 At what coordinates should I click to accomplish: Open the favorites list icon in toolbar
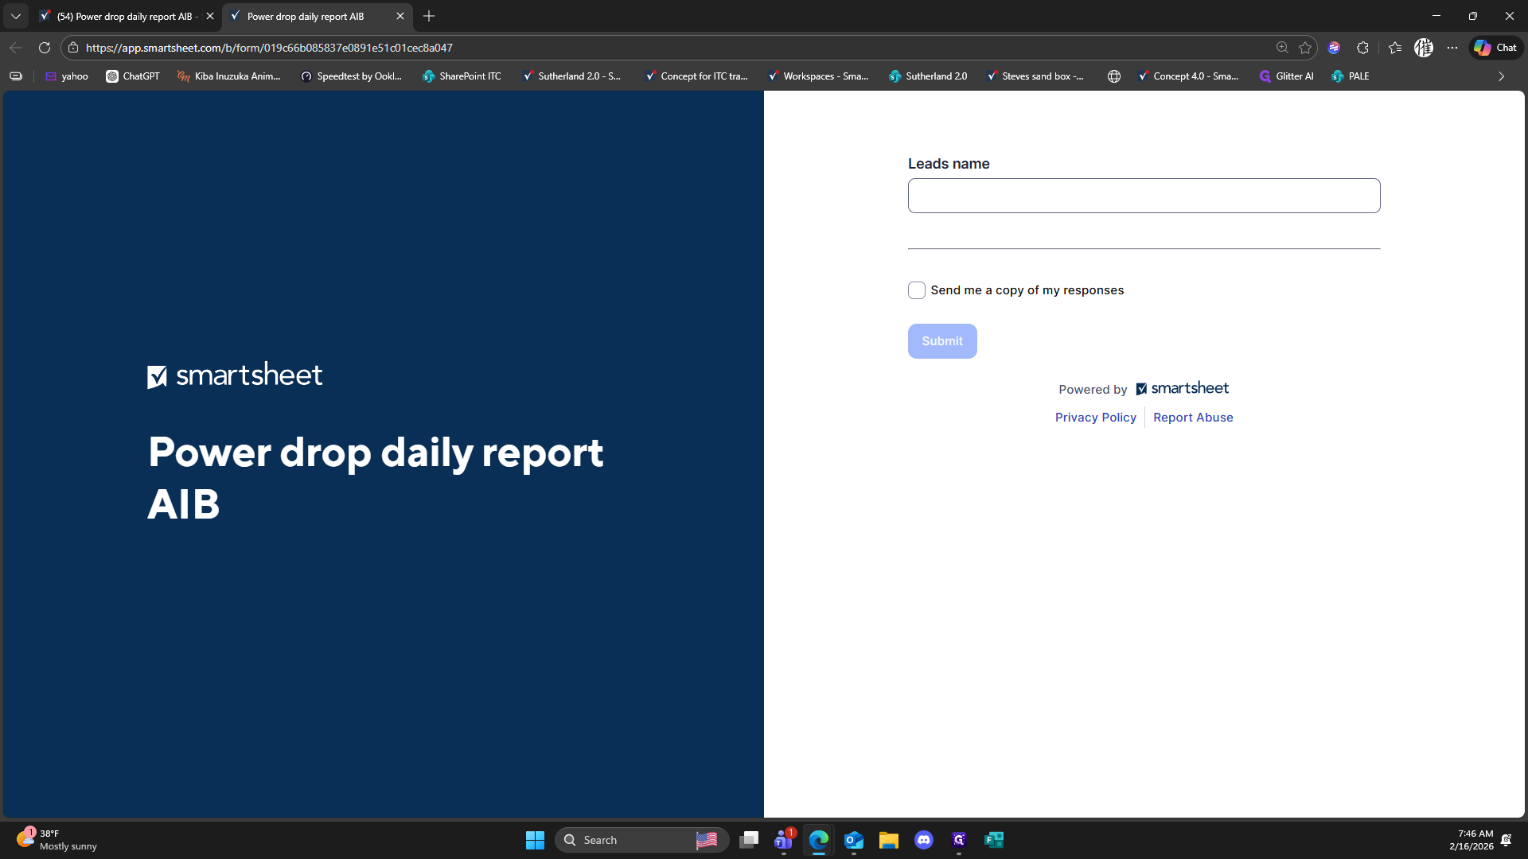tap(1395, 48)
